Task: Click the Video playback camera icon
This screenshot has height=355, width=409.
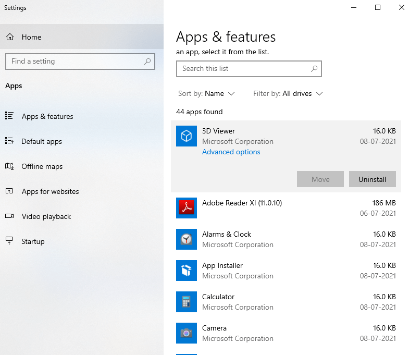Action: 9,216
